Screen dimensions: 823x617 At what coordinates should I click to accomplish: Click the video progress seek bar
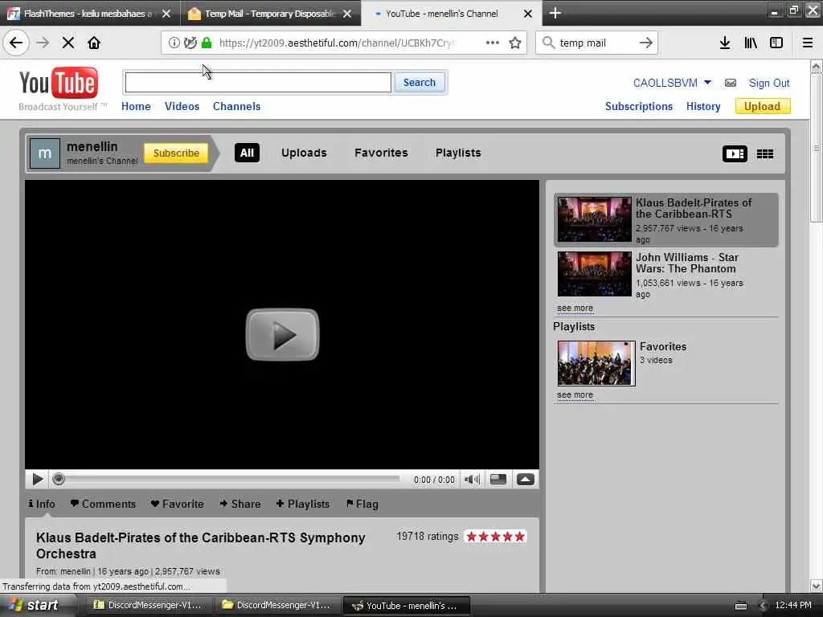(x=226, y=479)
